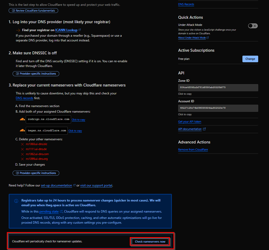This screenshot has width=269, height=250.
Task: Click the Active Subscriptions heading
Action: 196,50
